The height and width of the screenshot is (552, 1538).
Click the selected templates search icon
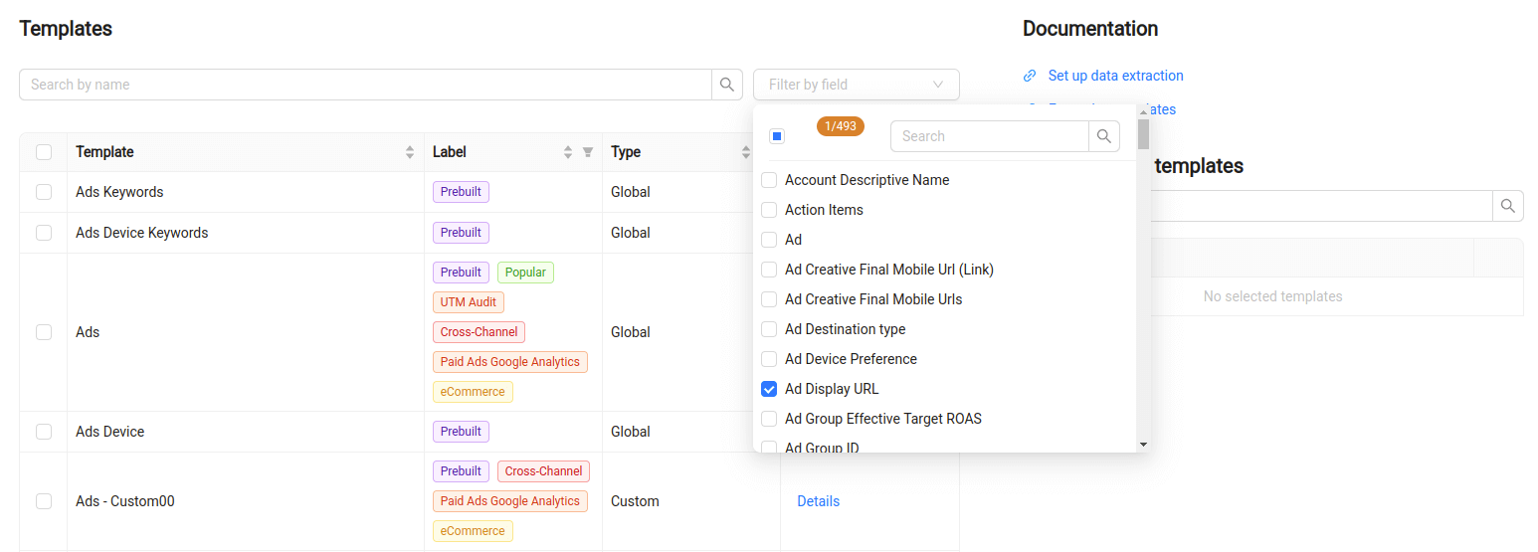click(1508, 206)
